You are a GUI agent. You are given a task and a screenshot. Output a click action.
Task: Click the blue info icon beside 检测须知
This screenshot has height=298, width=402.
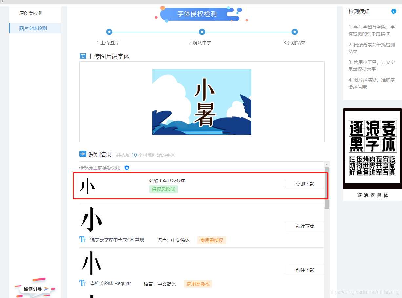(394, 11)
